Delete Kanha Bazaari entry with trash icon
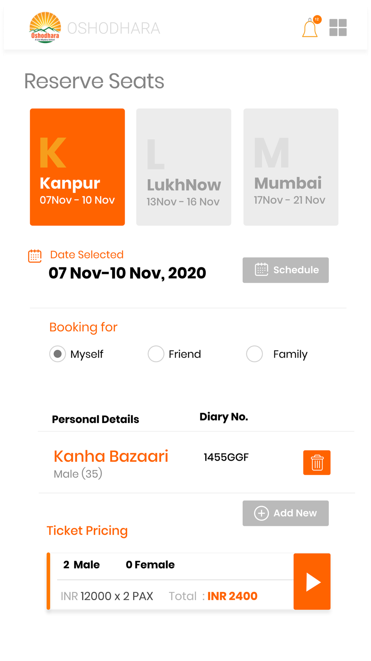Image resolution: width=371 pixels, height=661 pixels. coord(317,462)
